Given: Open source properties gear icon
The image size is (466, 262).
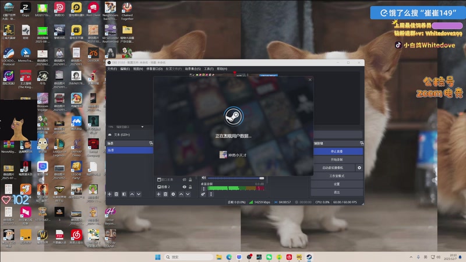Looking at the screenshot, I should (x=173, y=194).
